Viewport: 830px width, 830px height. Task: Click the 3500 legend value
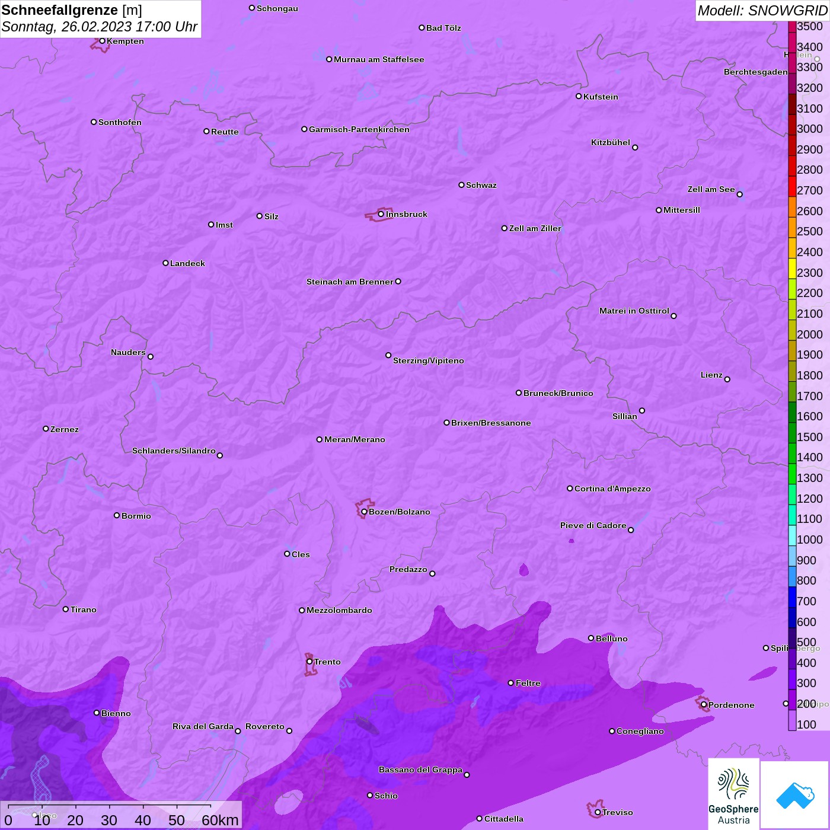810,26
